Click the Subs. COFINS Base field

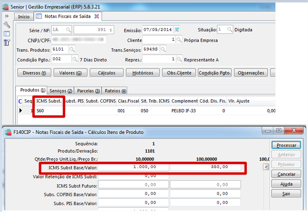133,194
